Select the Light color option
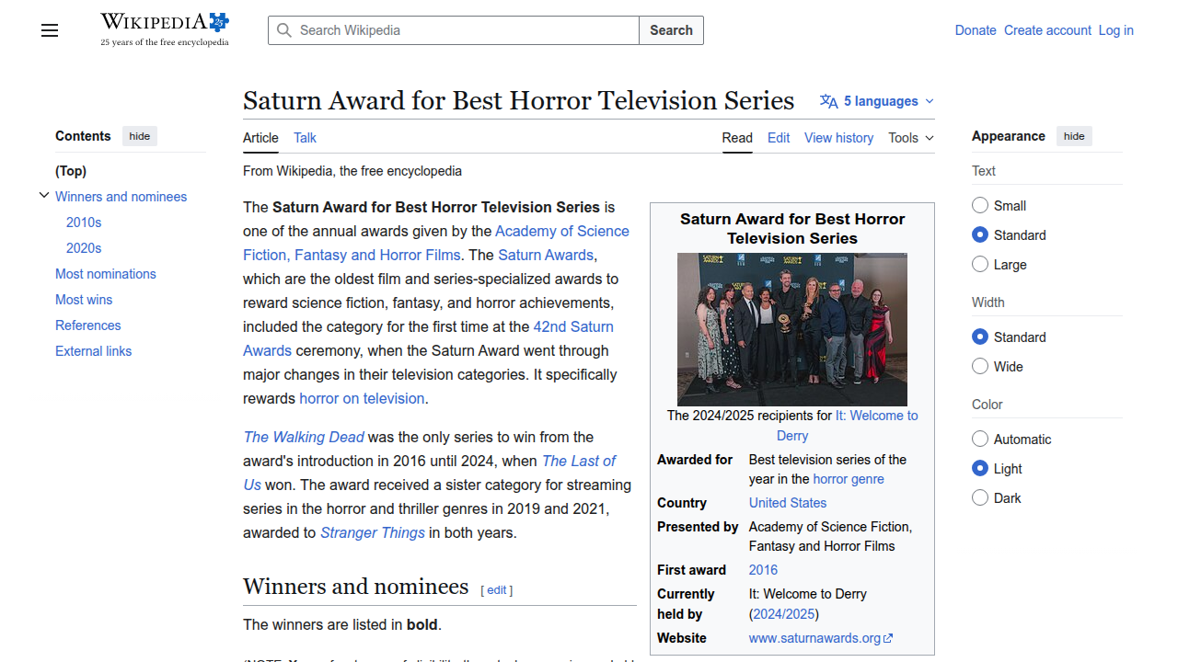 (x=980, y=468)
